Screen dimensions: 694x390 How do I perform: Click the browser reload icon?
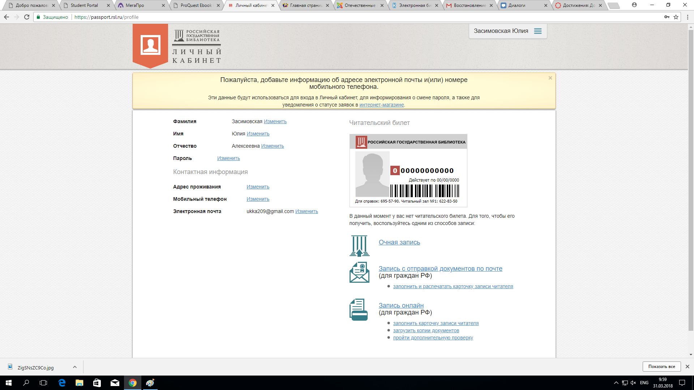tap(27, 17)
